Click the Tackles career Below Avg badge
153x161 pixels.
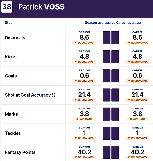138,138
